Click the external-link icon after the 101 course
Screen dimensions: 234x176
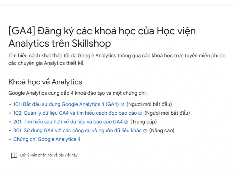click(x=122, y=105)
